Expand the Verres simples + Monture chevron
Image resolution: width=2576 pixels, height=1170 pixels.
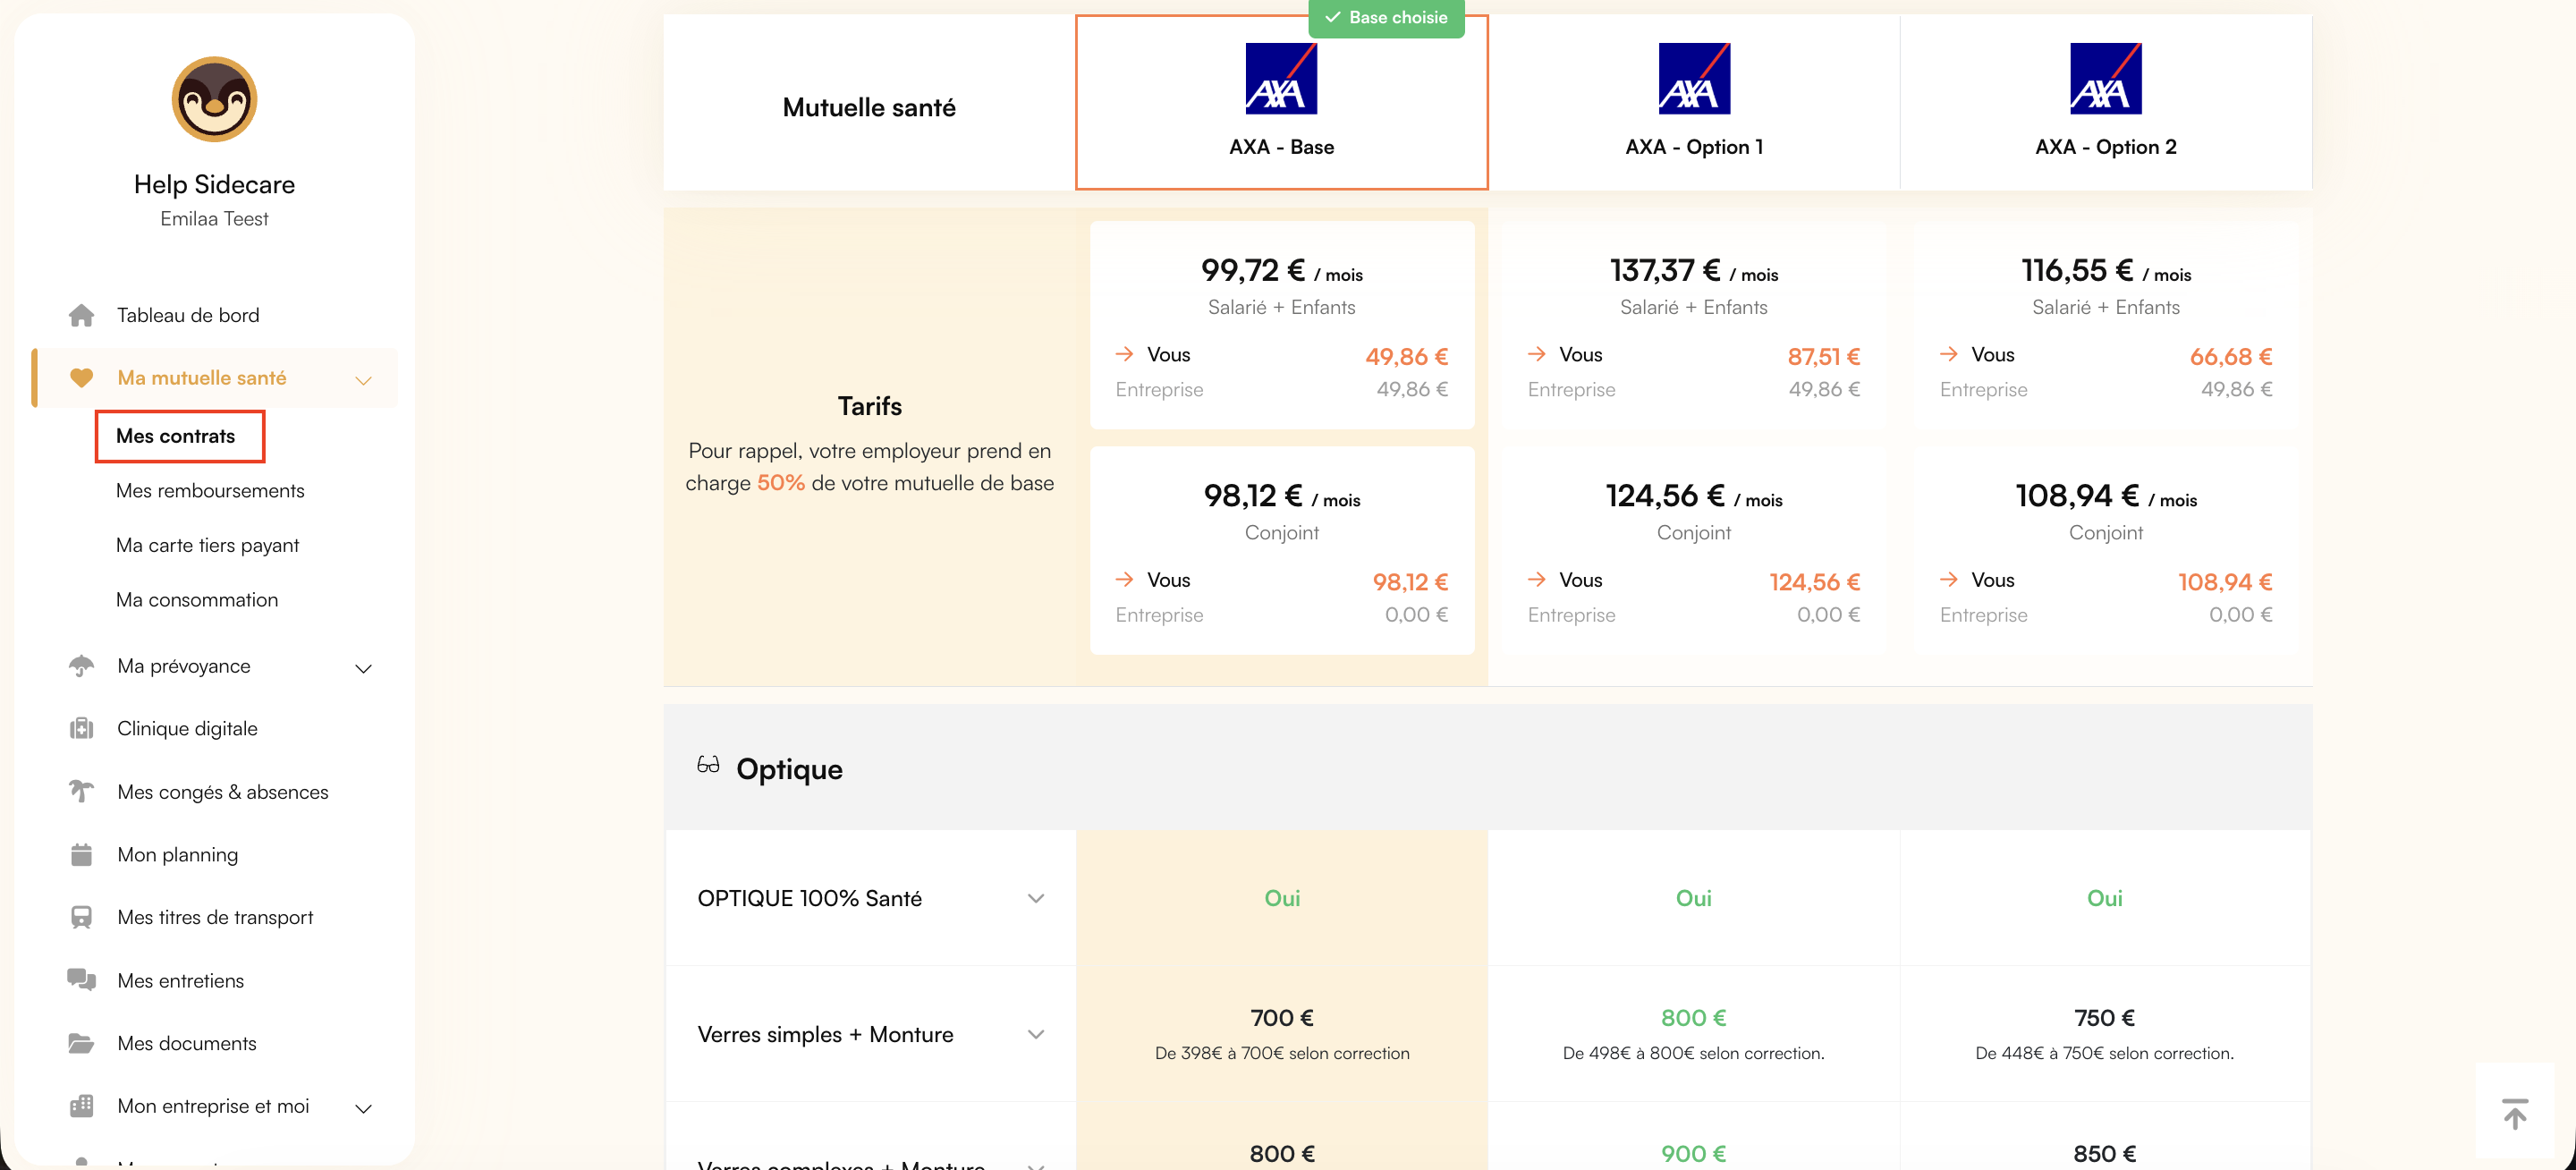click(1036, 1034)
